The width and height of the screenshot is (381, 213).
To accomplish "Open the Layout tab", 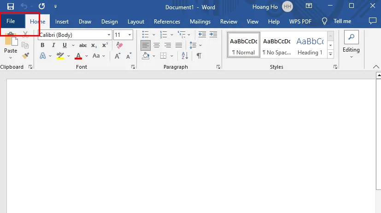I will (x=136, y=22).
